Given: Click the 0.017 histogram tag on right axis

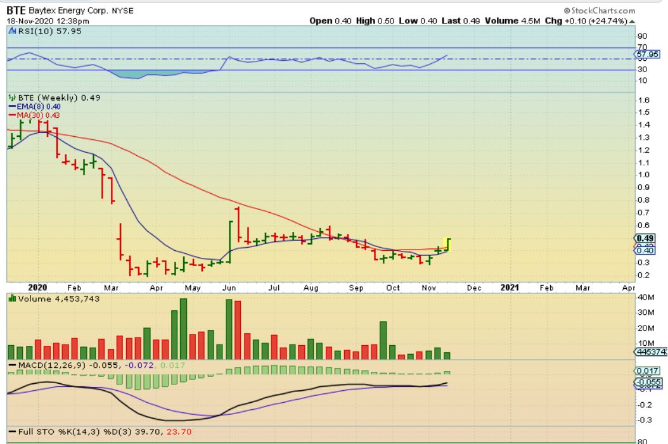Looking at the screenshot, I should 648,371.
